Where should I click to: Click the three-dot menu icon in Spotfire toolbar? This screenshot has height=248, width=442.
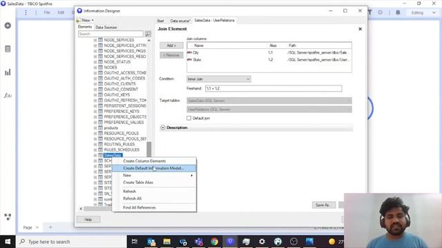(26, 12)
